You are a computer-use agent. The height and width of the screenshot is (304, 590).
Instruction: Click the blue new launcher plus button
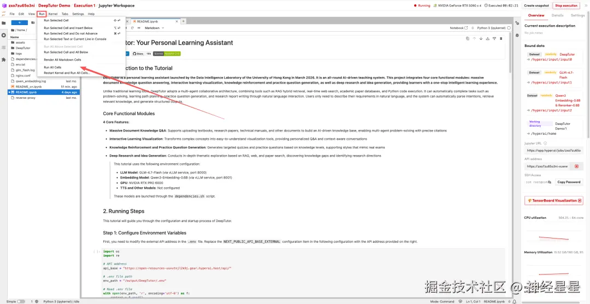coord(19,22)
